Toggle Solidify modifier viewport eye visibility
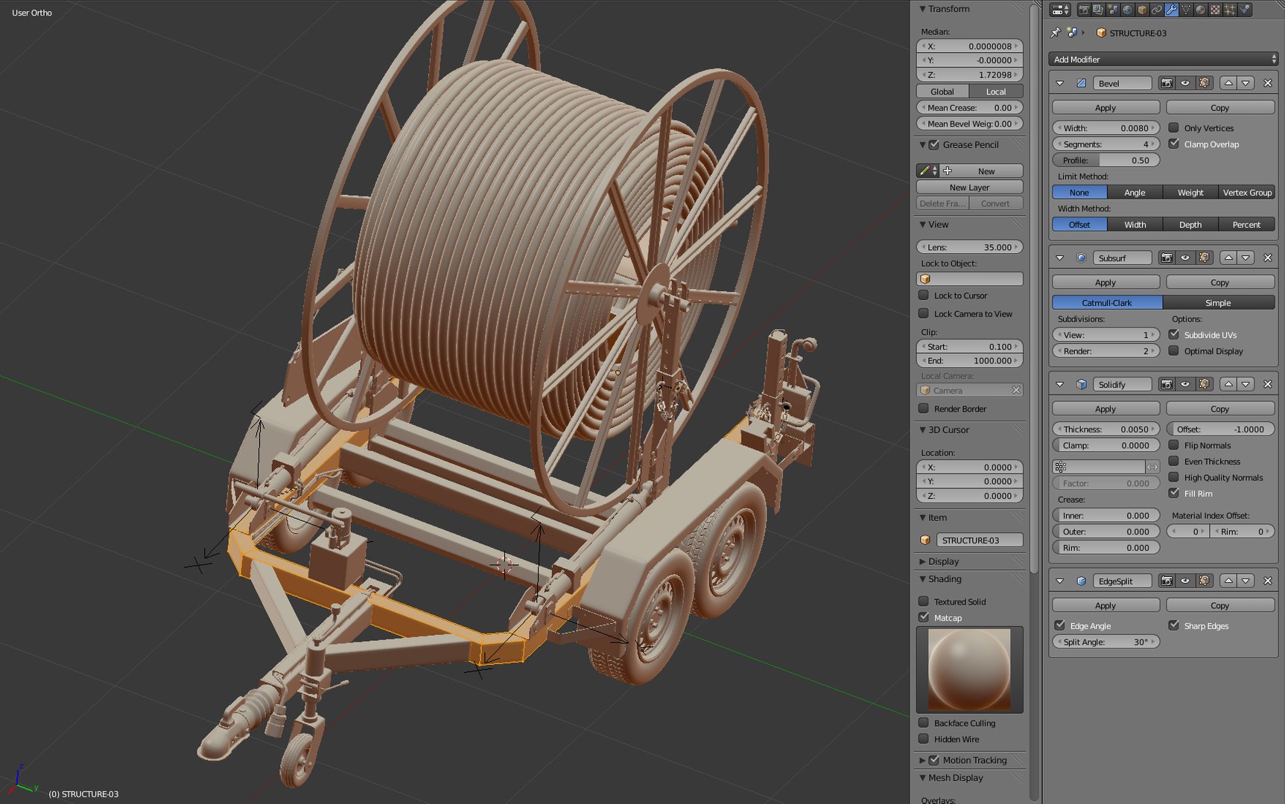1285x804 pixels. tap(1185, 384)
